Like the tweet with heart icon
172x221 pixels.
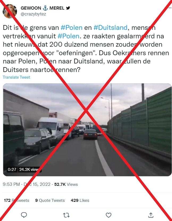click(108, 215)
